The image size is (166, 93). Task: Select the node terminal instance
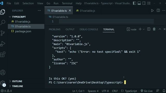(132, 29)
